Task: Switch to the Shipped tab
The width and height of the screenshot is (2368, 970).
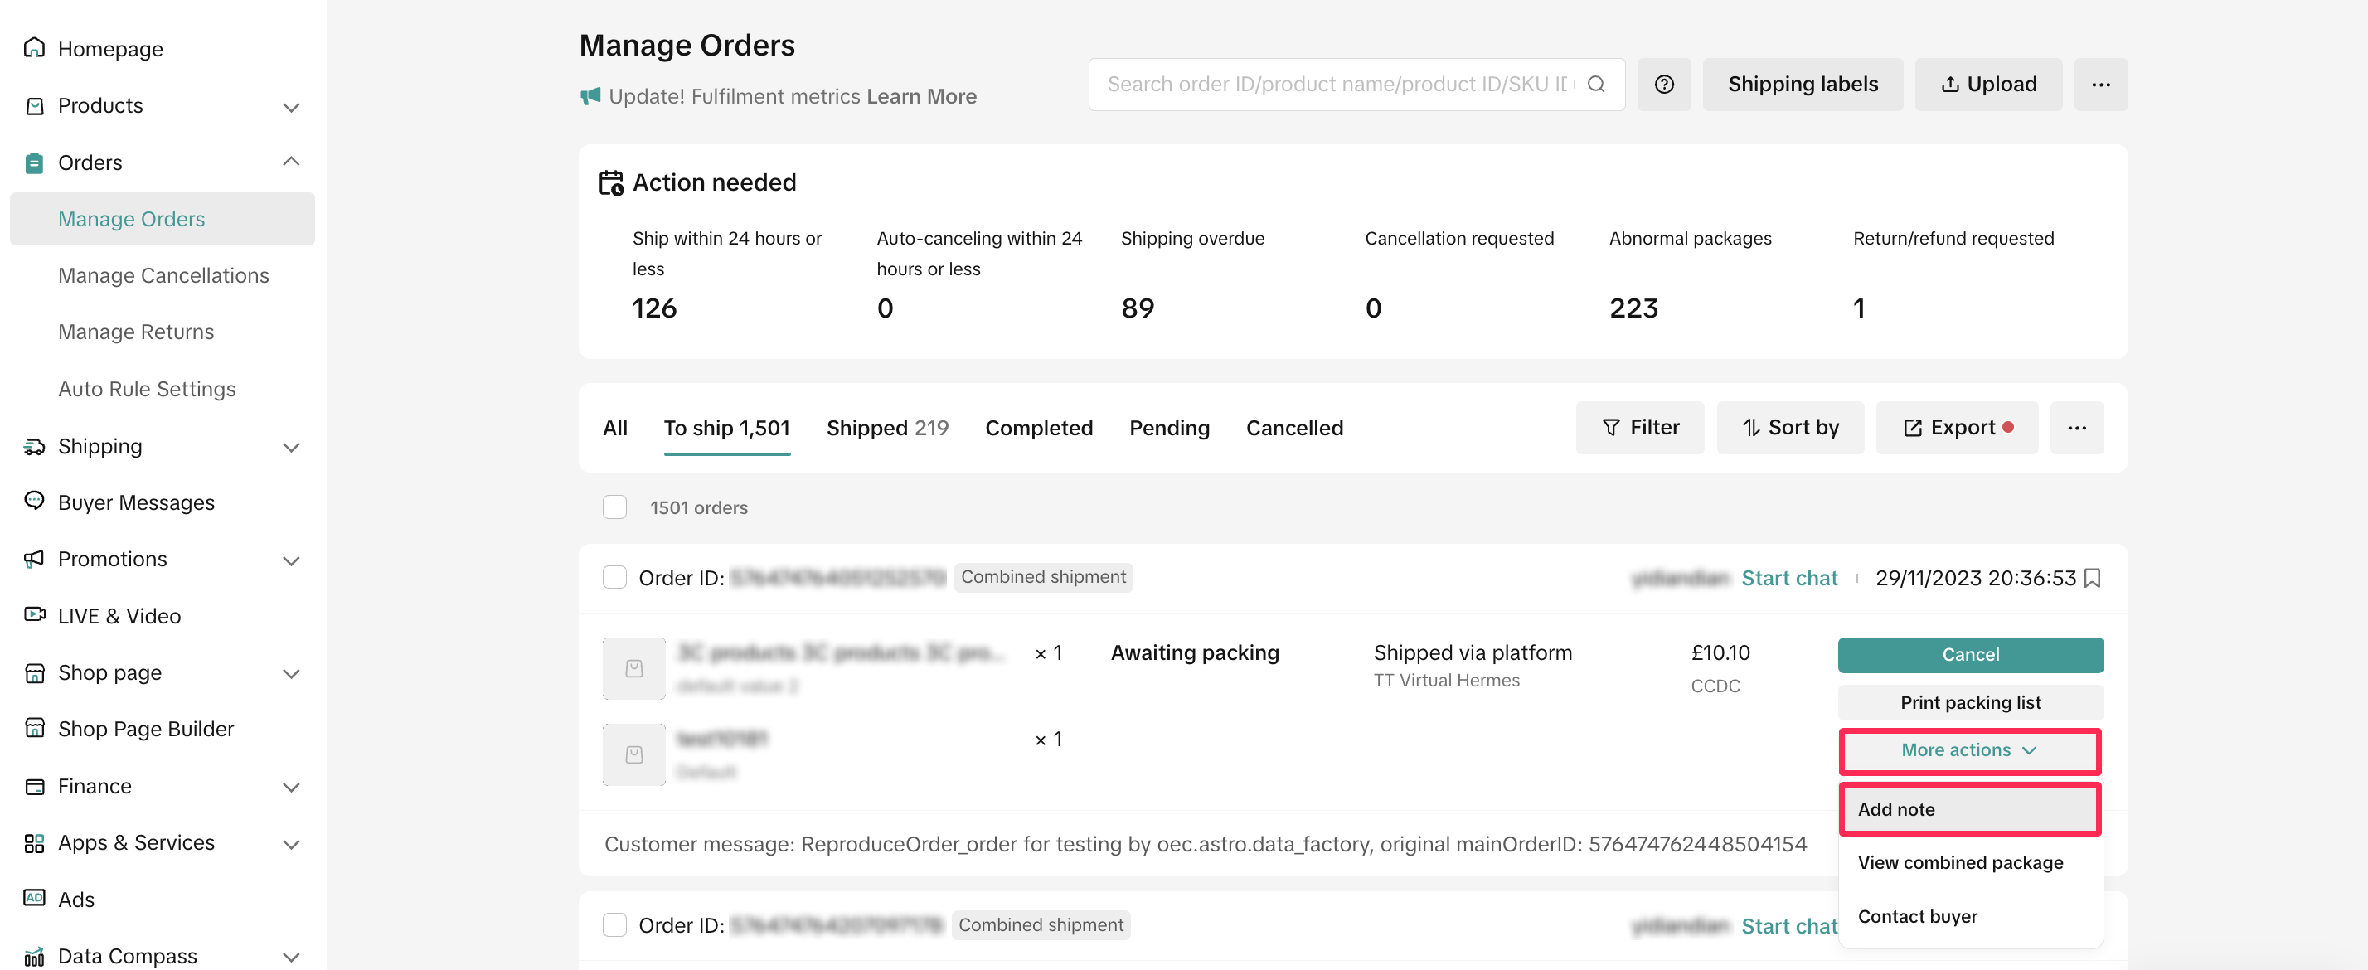Action: coord(886,428)
